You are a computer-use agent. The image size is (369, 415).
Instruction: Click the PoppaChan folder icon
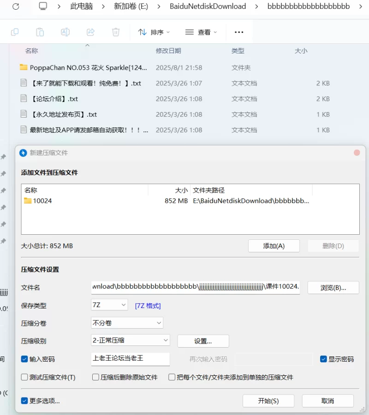tap(24, 67)
